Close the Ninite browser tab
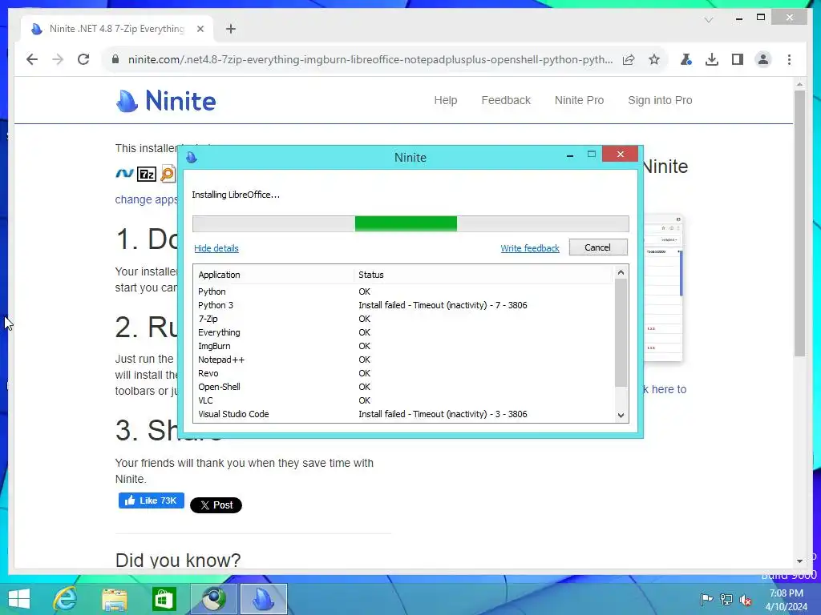821x615 pixels. click(x=200, y=29)
